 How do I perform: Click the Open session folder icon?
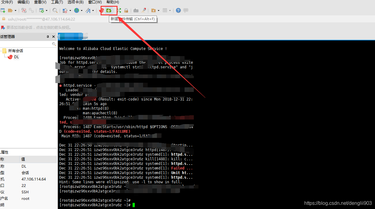pos(10,10)
